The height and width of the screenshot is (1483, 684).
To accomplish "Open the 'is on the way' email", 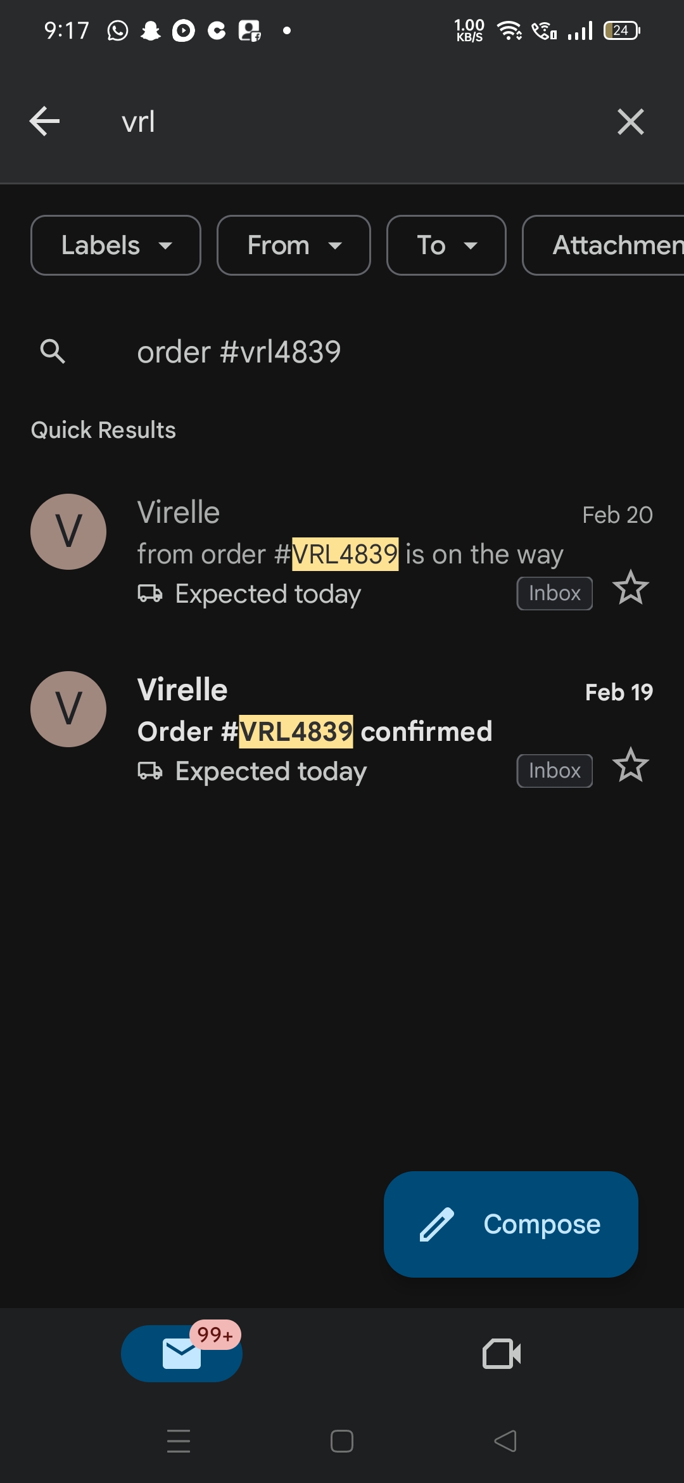I will [x=350, y=554].
